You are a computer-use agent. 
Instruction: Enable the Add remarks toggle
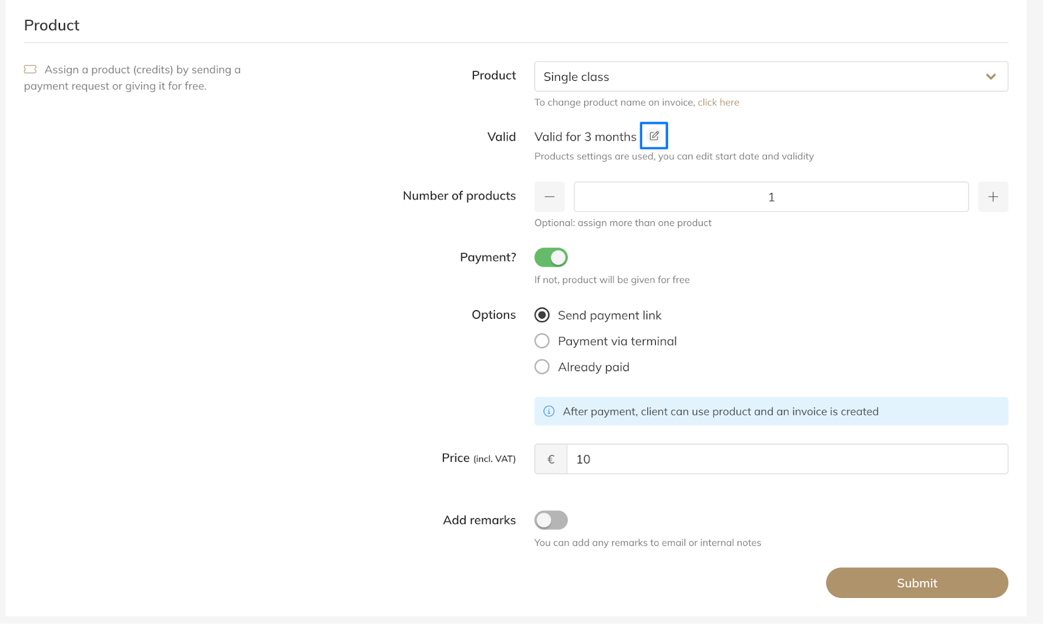pos(551,520)
